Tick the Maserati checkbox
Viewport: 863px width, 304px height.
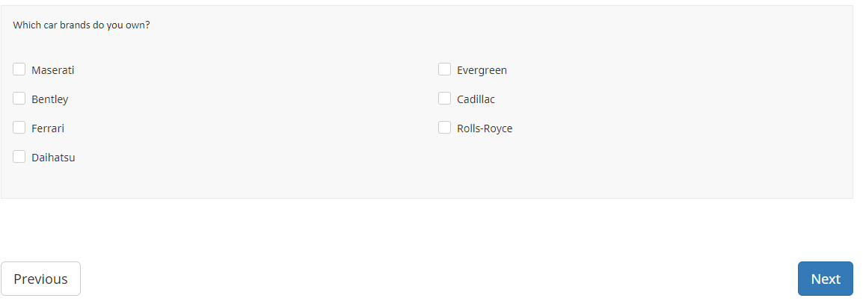click(x=19, y=69)
